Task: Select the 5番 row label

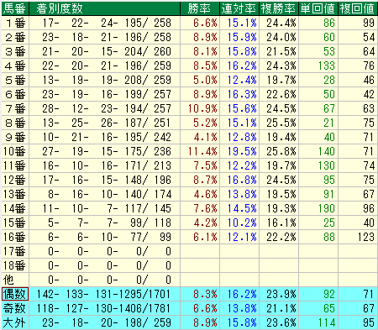Action: [15, 80]
